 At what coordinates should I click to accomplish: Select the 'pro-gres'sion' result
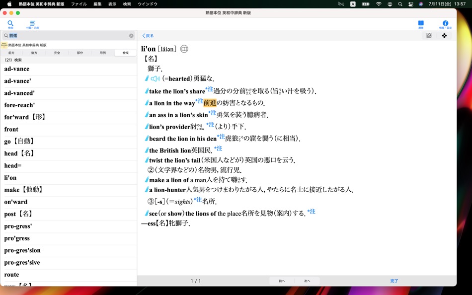pyautogui.click(x=69, y=250)
